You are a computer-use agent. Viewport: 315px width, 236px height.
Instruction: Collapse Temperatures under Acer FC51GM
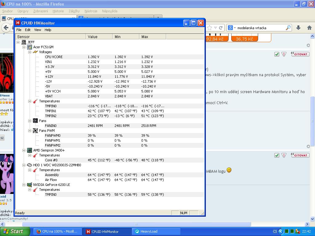click(x=30, y=101)
